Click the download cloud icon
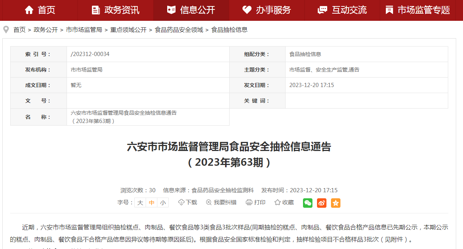Screen dimensions: 463x249 pos(181,202)
